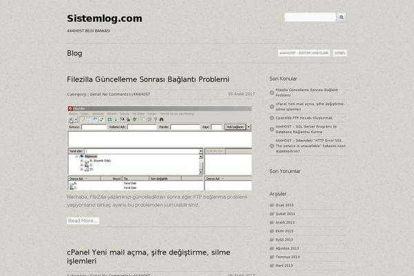Open the Sistemlog.com site title link
The height and width of the screenshot is (276, 414).
coord(105,19)
